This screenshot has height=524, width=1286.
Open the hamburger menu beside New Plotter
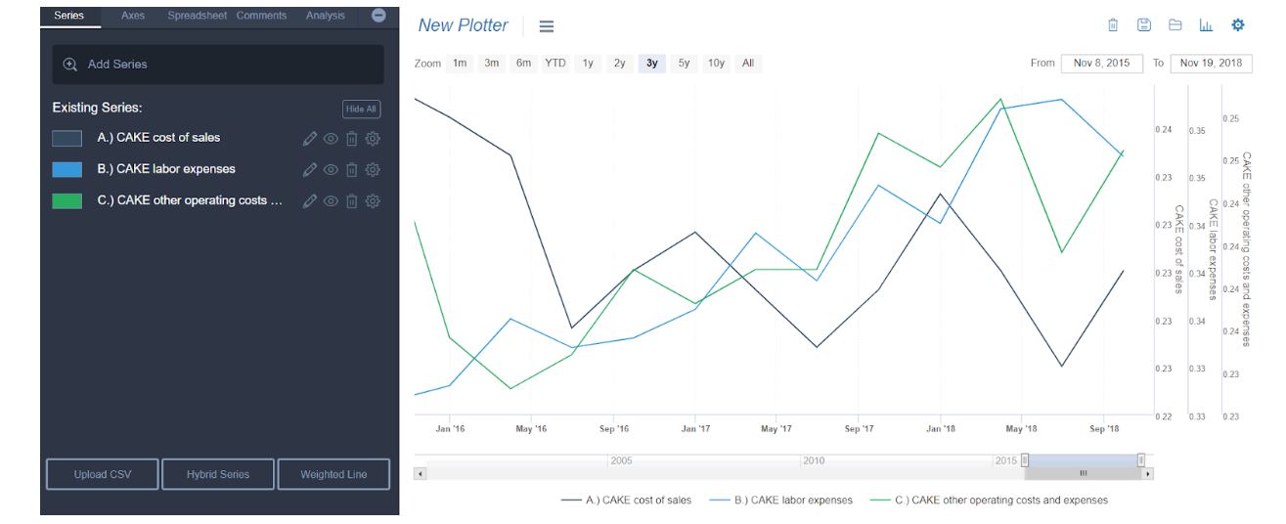point(547,26)
